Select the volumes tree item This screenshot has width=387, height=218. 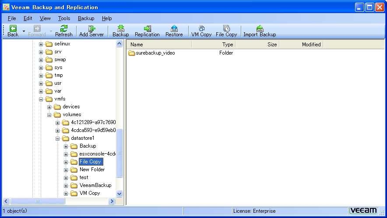pyautogui.click(x=72, y=114)
